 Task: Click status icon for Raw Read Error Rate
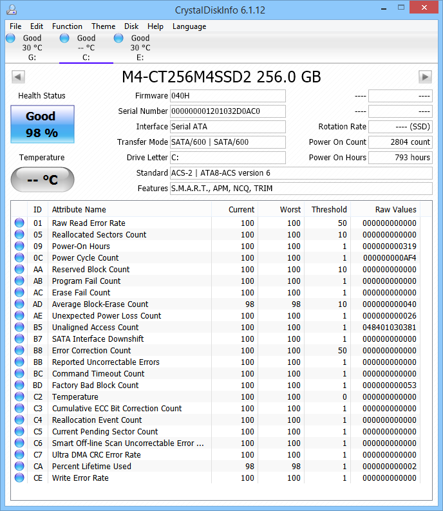[x=19, y=223]
